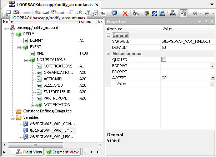Select the ENTERPRISEURL field

coord(58,92)
